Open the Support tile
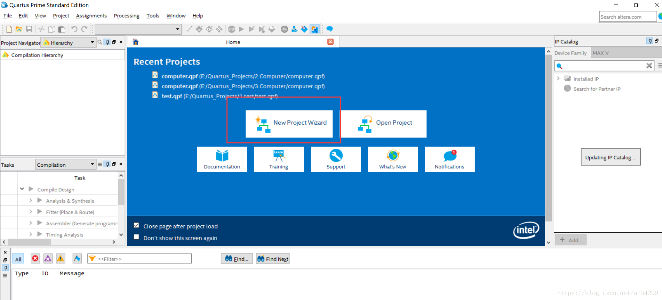 [336, 159]
